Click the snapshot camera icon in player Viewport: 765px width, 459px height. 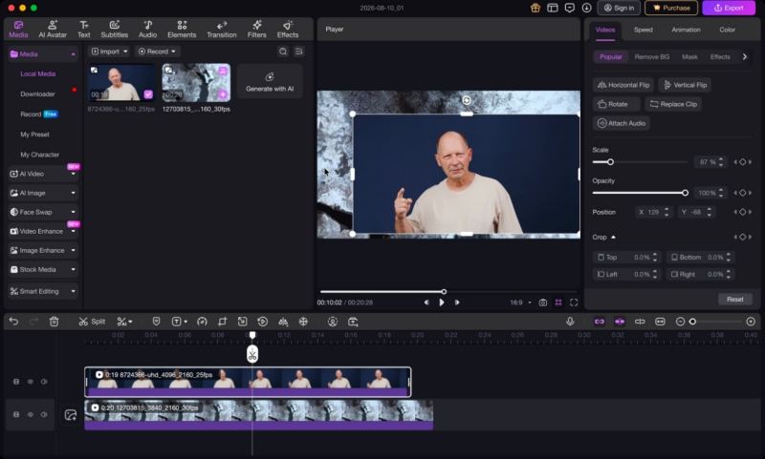coord(542,303)
